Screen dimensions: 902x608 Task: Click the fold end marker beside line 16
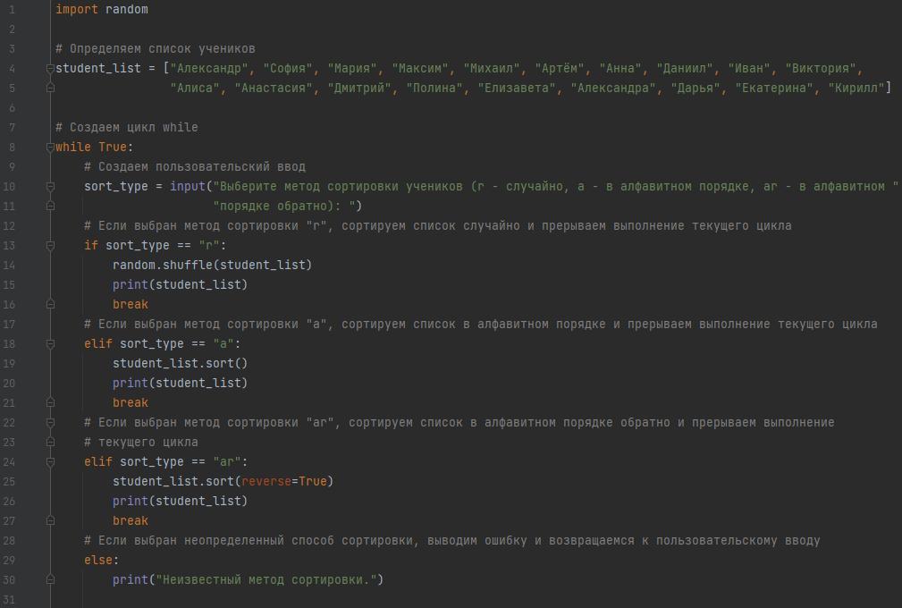[x=50, y=304]
